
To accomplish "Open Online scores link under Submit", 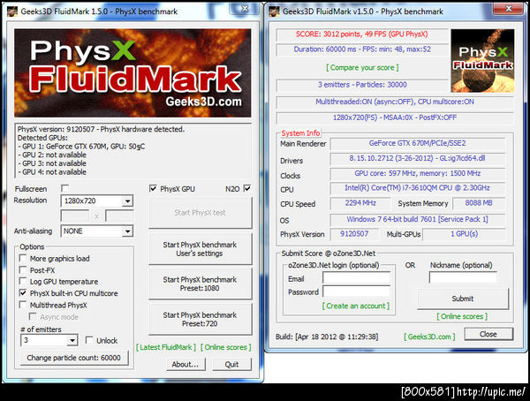I will tap(462, 316).
